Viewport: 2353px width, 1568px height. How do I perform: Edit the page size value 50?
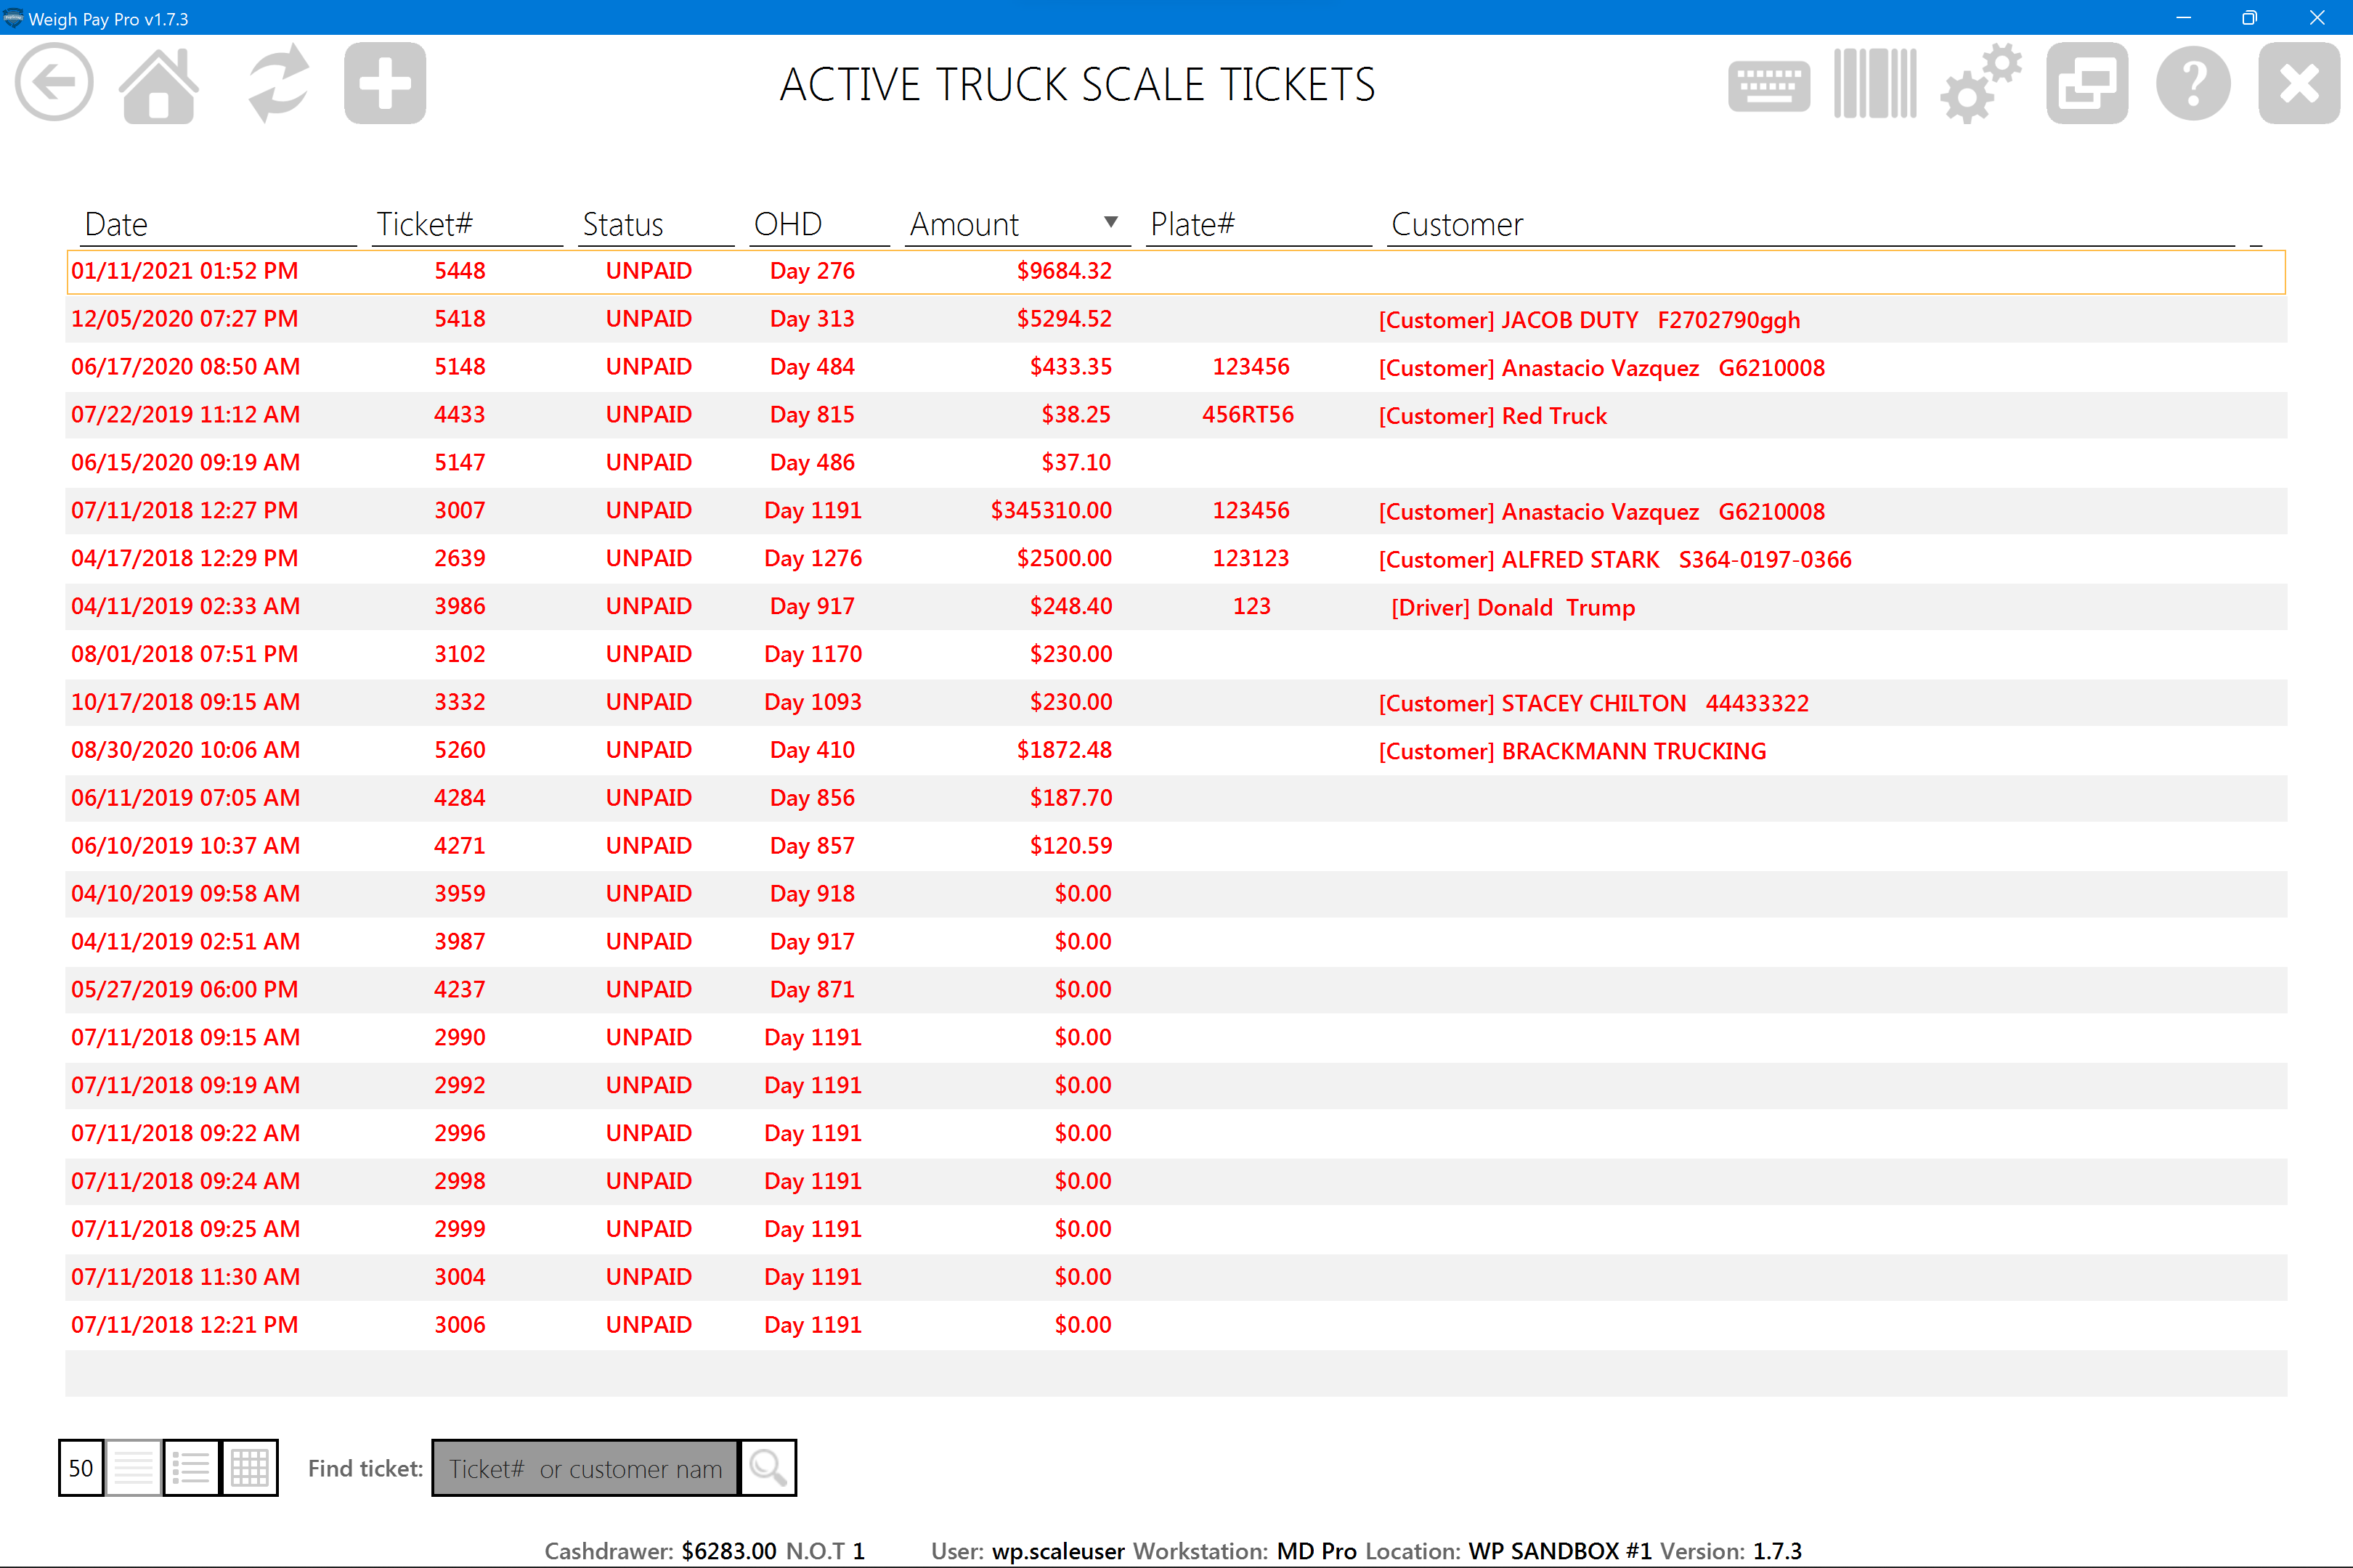click(80, 1467)
